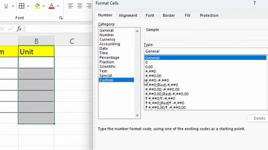
Task: Click the Type format code field
Action: pos(206,51)
